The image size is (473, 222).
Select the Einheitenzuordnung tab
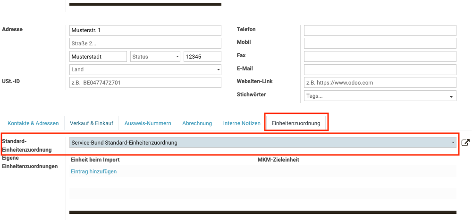(296, 123)
